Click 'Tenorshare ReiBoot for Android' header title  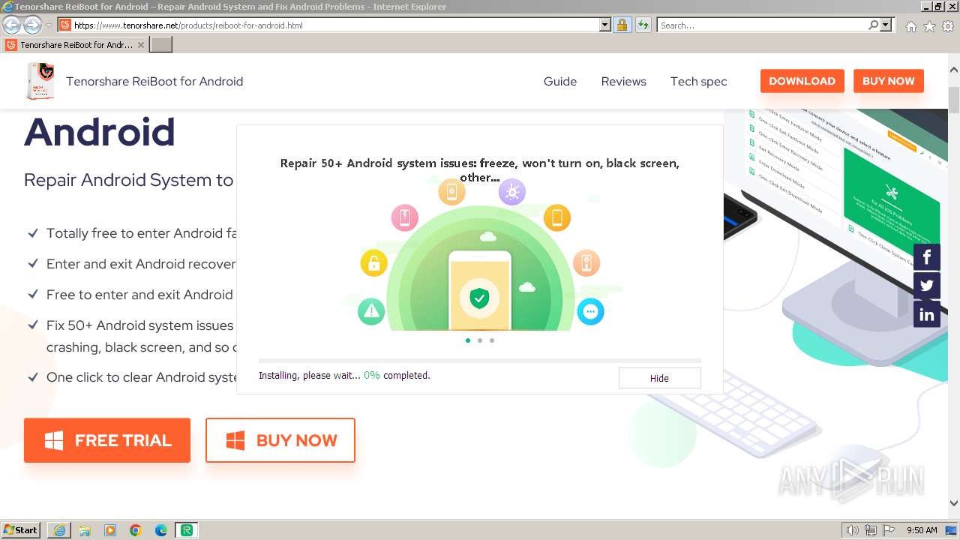click(x=154, y=81)
